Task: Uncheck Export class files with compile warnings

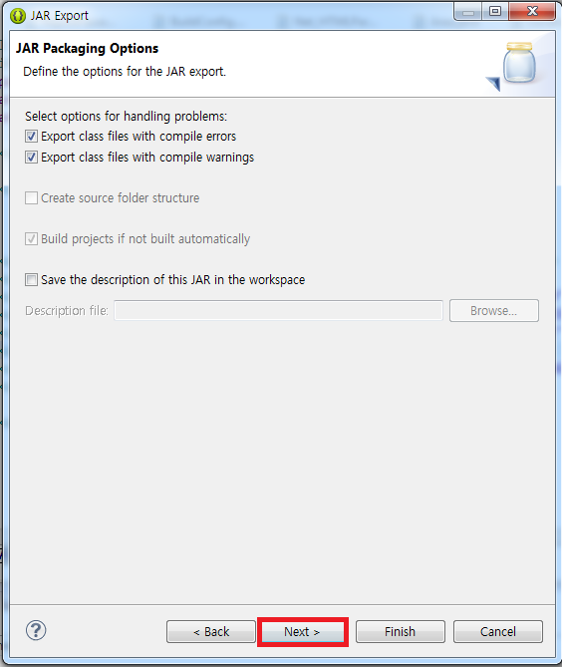Action: 31,157
